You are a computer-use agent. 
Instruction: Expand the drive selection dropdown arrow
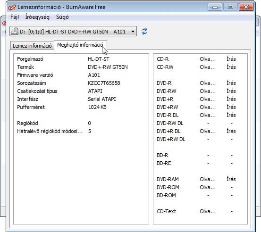[x=133, y=31]
